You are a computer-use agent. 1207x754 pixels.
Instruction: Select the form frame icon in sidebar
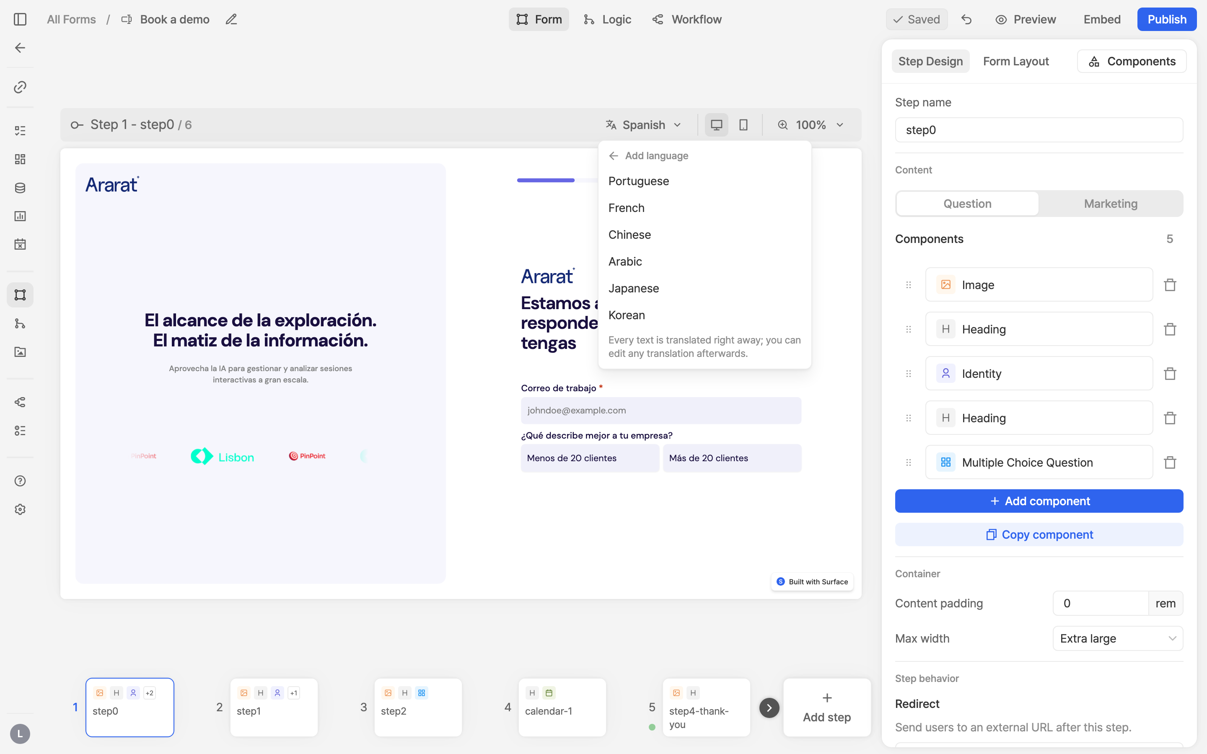click(20, 295)
